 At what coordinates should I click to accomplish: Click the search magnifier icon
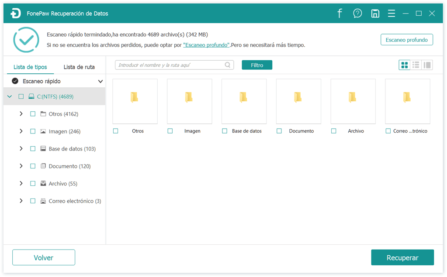pos(228,65)
